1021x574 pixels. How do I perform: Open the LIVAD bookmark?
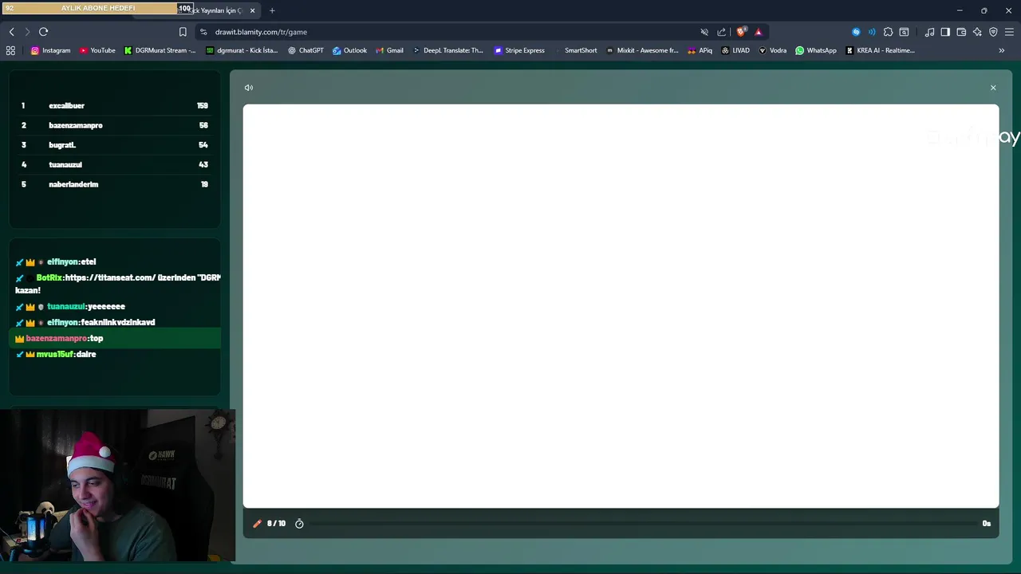pyautogui.click(x=735, y=50)
